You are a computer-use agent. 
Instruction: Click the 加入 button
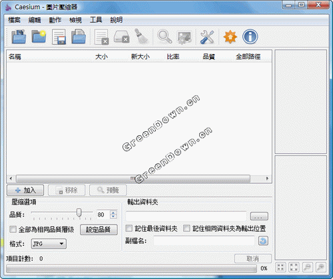[25, 190]
